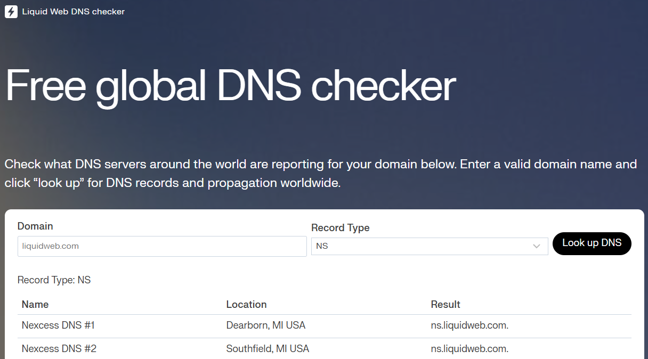
Task: Expand the Record Type selector to change NS
Action: [x=429, y=246]
